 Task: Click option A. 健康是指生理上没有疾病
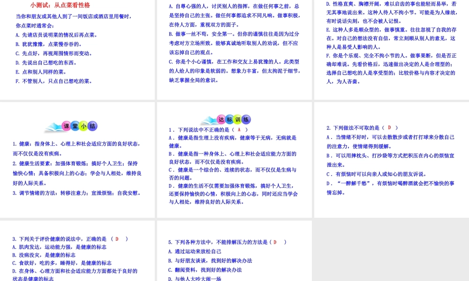tap(233, 141)
